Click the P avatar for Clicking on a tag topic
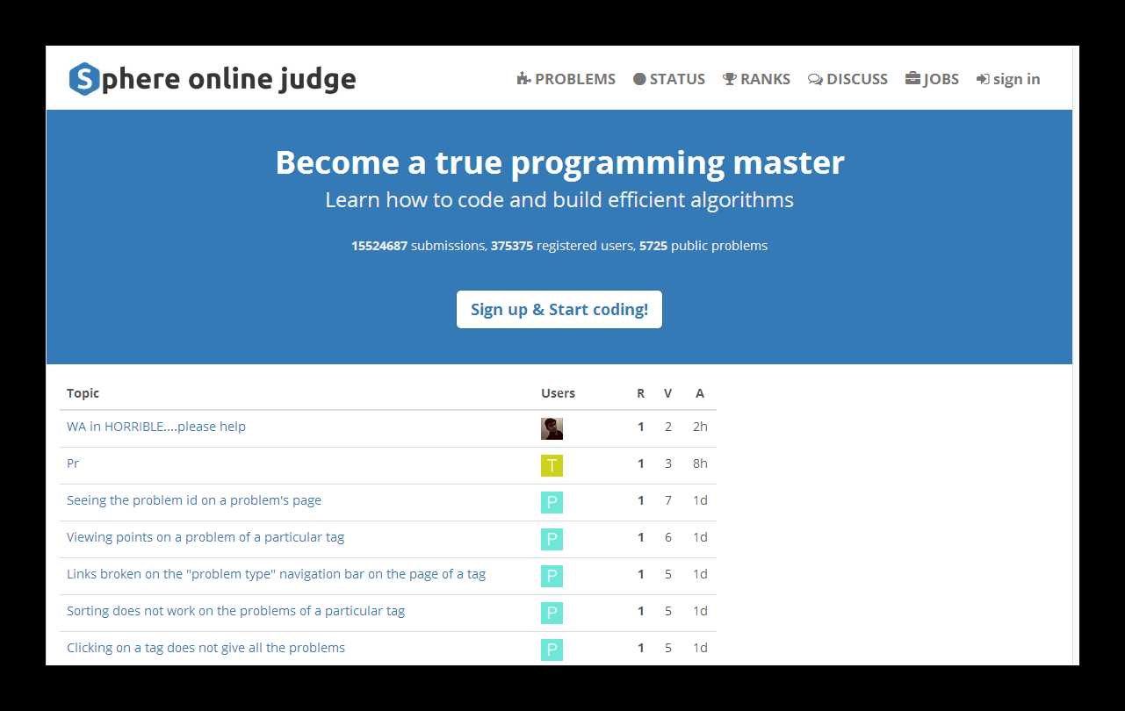This screenshot has height=711, width=1125. (x=552, y=650)
